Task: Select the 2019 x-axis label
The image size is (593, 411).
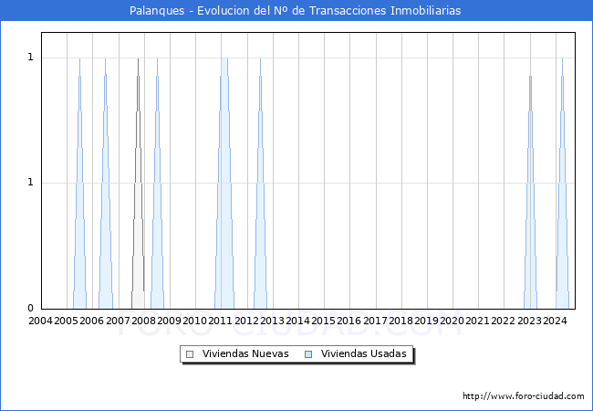Action: coord(426,321)
